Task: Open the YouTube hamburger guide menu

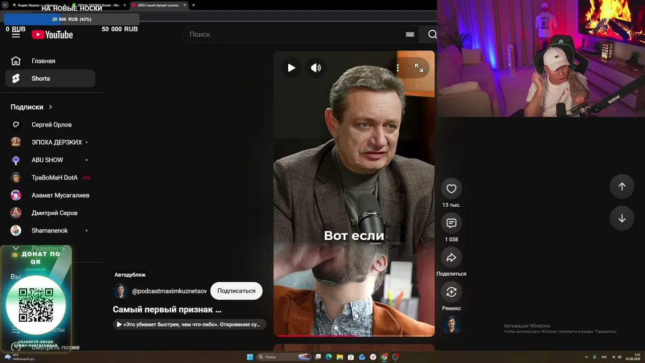Action: (16, 34)
